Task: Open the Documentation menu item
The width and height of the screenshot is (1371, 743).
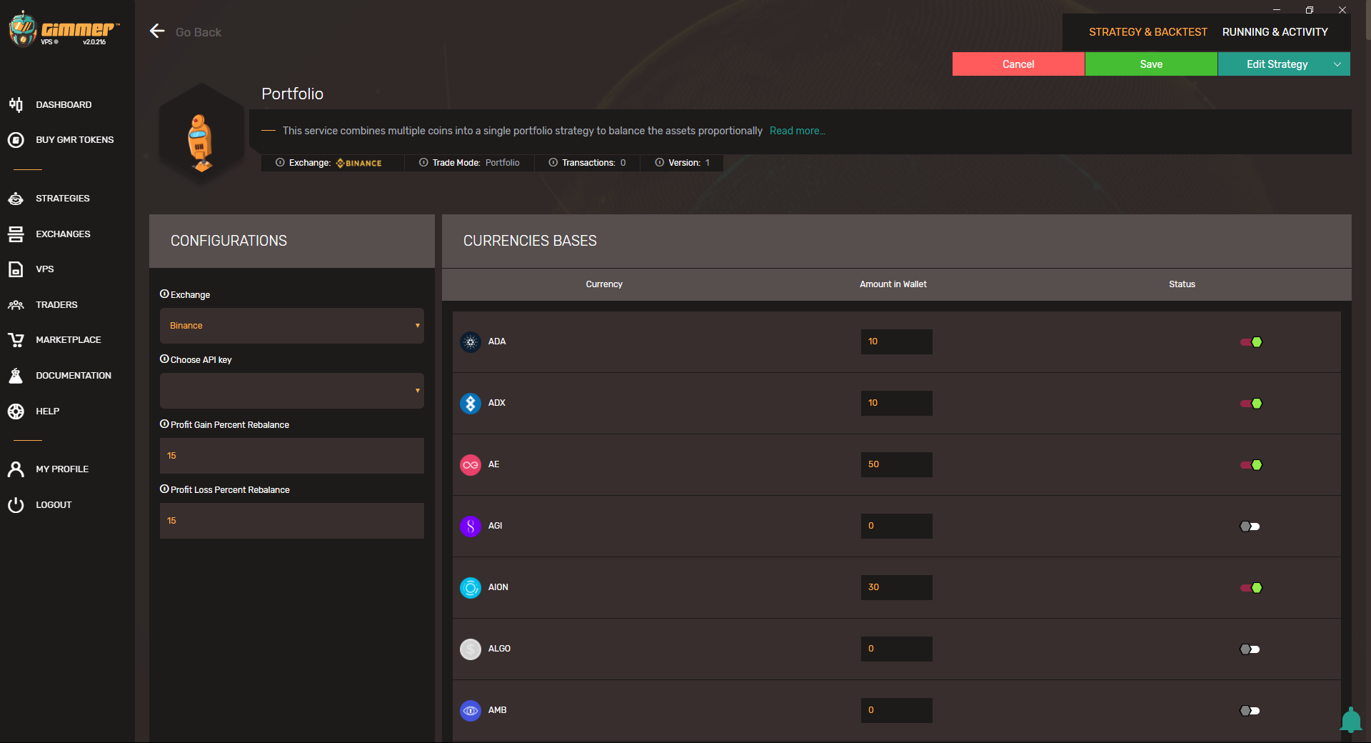Action: click(x=74, y=376)
